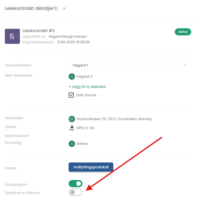This screenshot has width=197, height=204.
Task: Open the Hovedleietaker dropdown showing Vegard 1
Action: (x=130, y=65)
